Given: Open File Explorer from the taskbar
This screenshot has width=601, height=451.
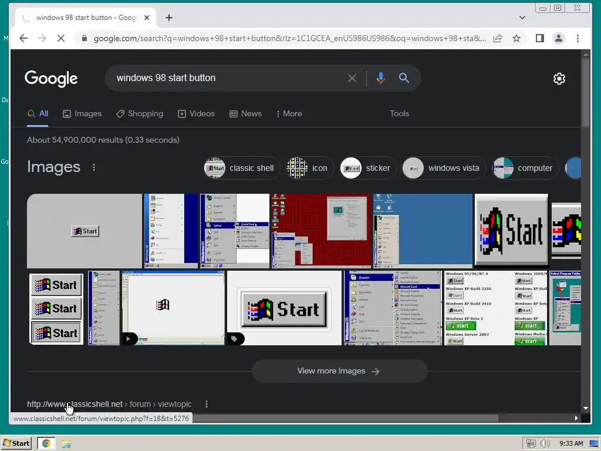Looking at the screenshot, I should (x=66, y=444).
